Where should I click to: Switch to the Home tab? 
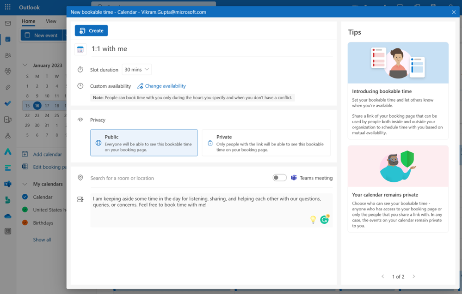(28, 21)
